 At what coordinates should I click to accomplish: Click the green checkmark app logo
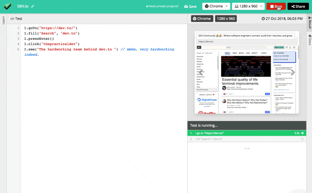(7, 6)
